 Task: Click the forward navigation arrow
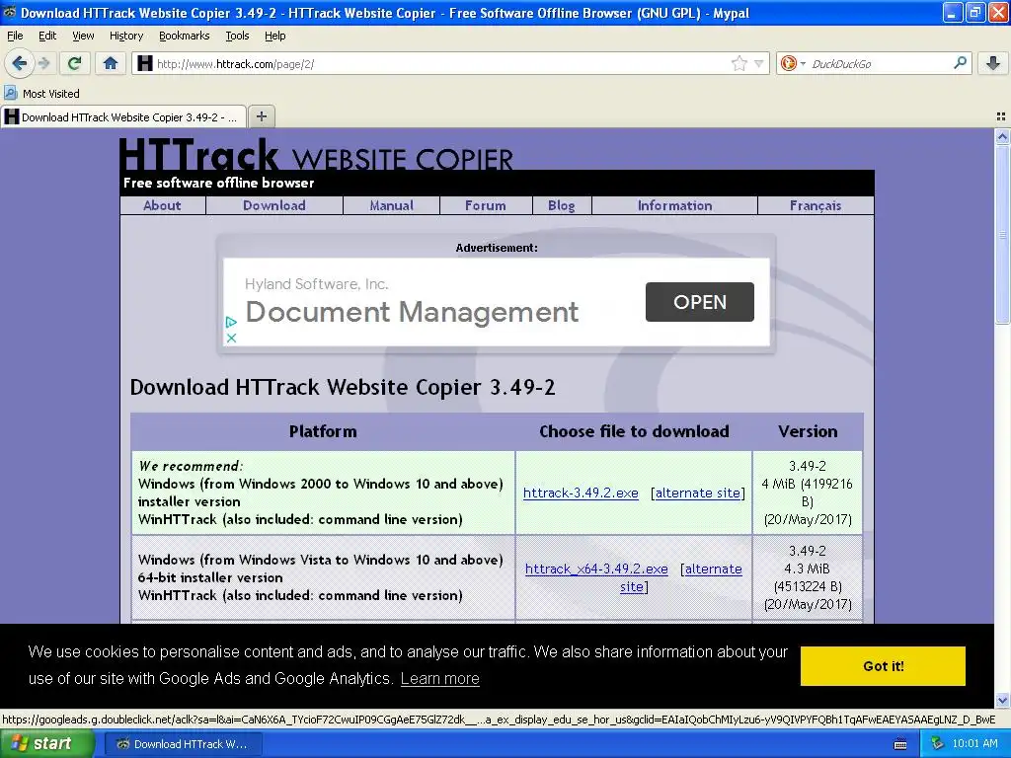point(43,63)
